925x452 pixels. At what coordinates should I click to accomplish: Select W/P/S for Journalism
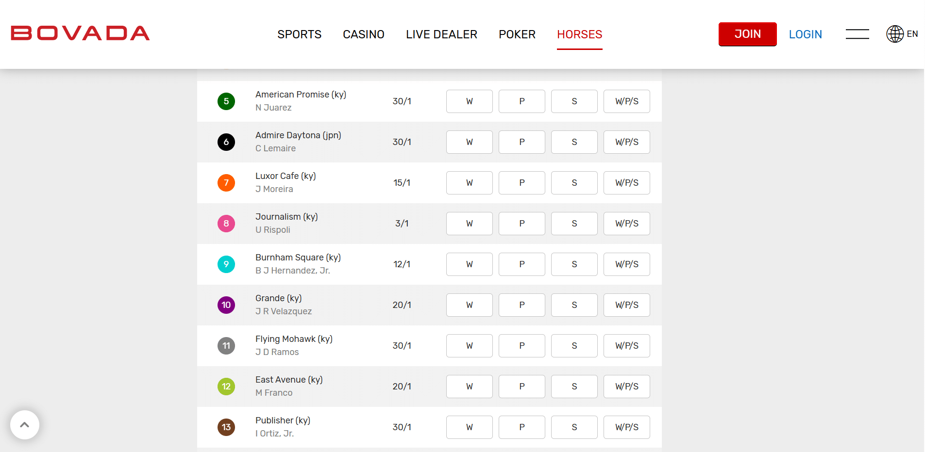point(627,224)
